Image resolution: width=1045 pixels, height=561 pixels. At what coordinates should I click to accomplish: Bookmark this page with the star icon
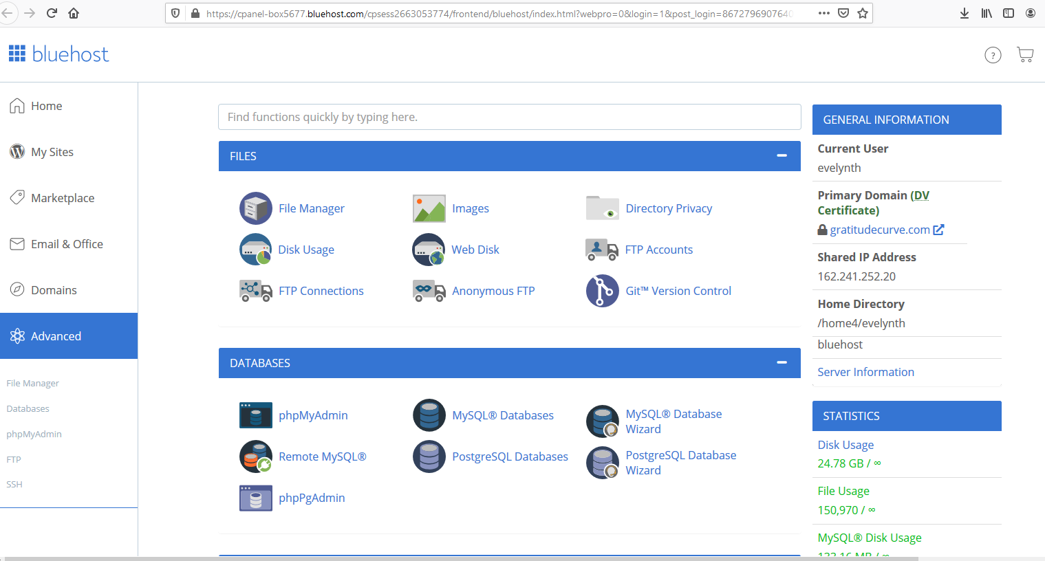coord(863,13)
